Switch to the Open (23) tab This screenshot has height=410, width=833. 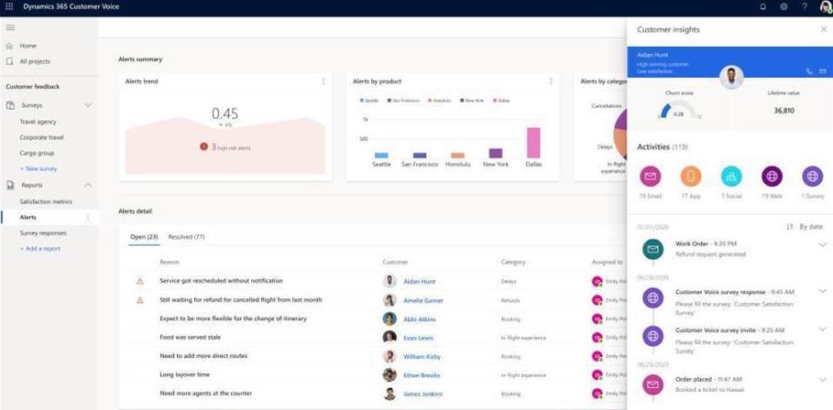click(x=144, y=237)
